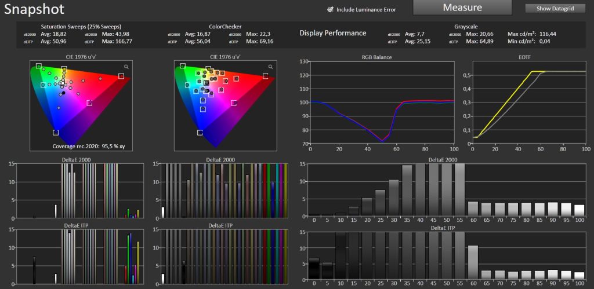Screen dimensions: 594x289
Task: Select the blue target square in ColorChecker CIE chart
Action: coord(200,133)
